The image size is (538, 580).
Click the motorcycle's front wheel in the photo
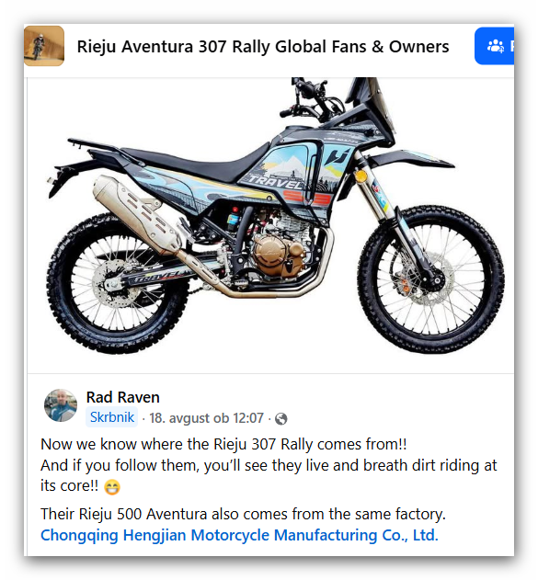tap(431, 280)
